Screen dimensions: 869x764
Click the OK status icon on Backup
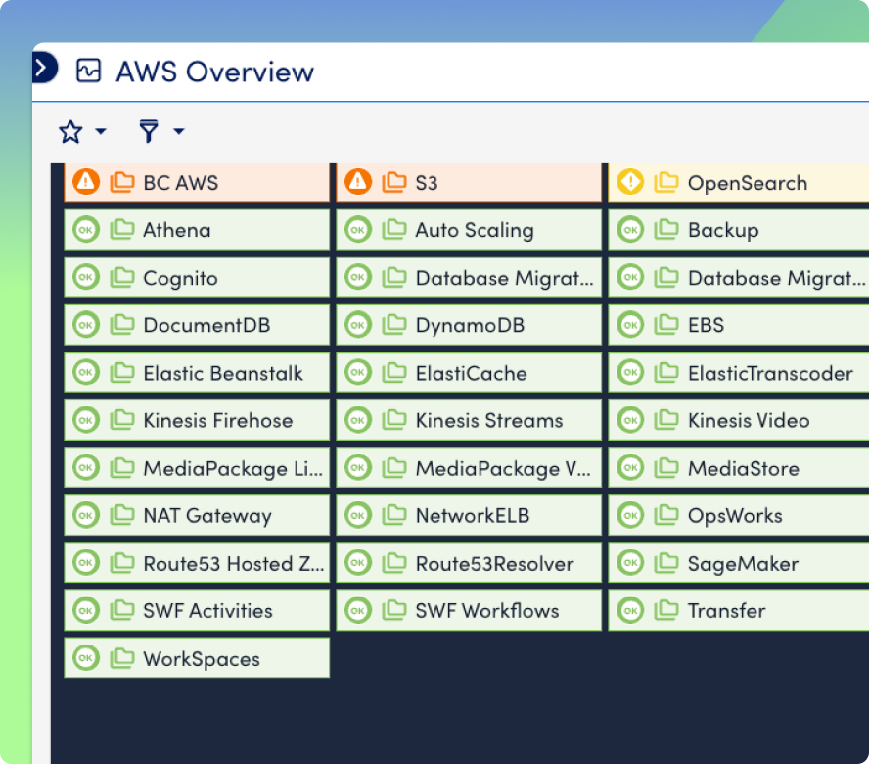630,230
